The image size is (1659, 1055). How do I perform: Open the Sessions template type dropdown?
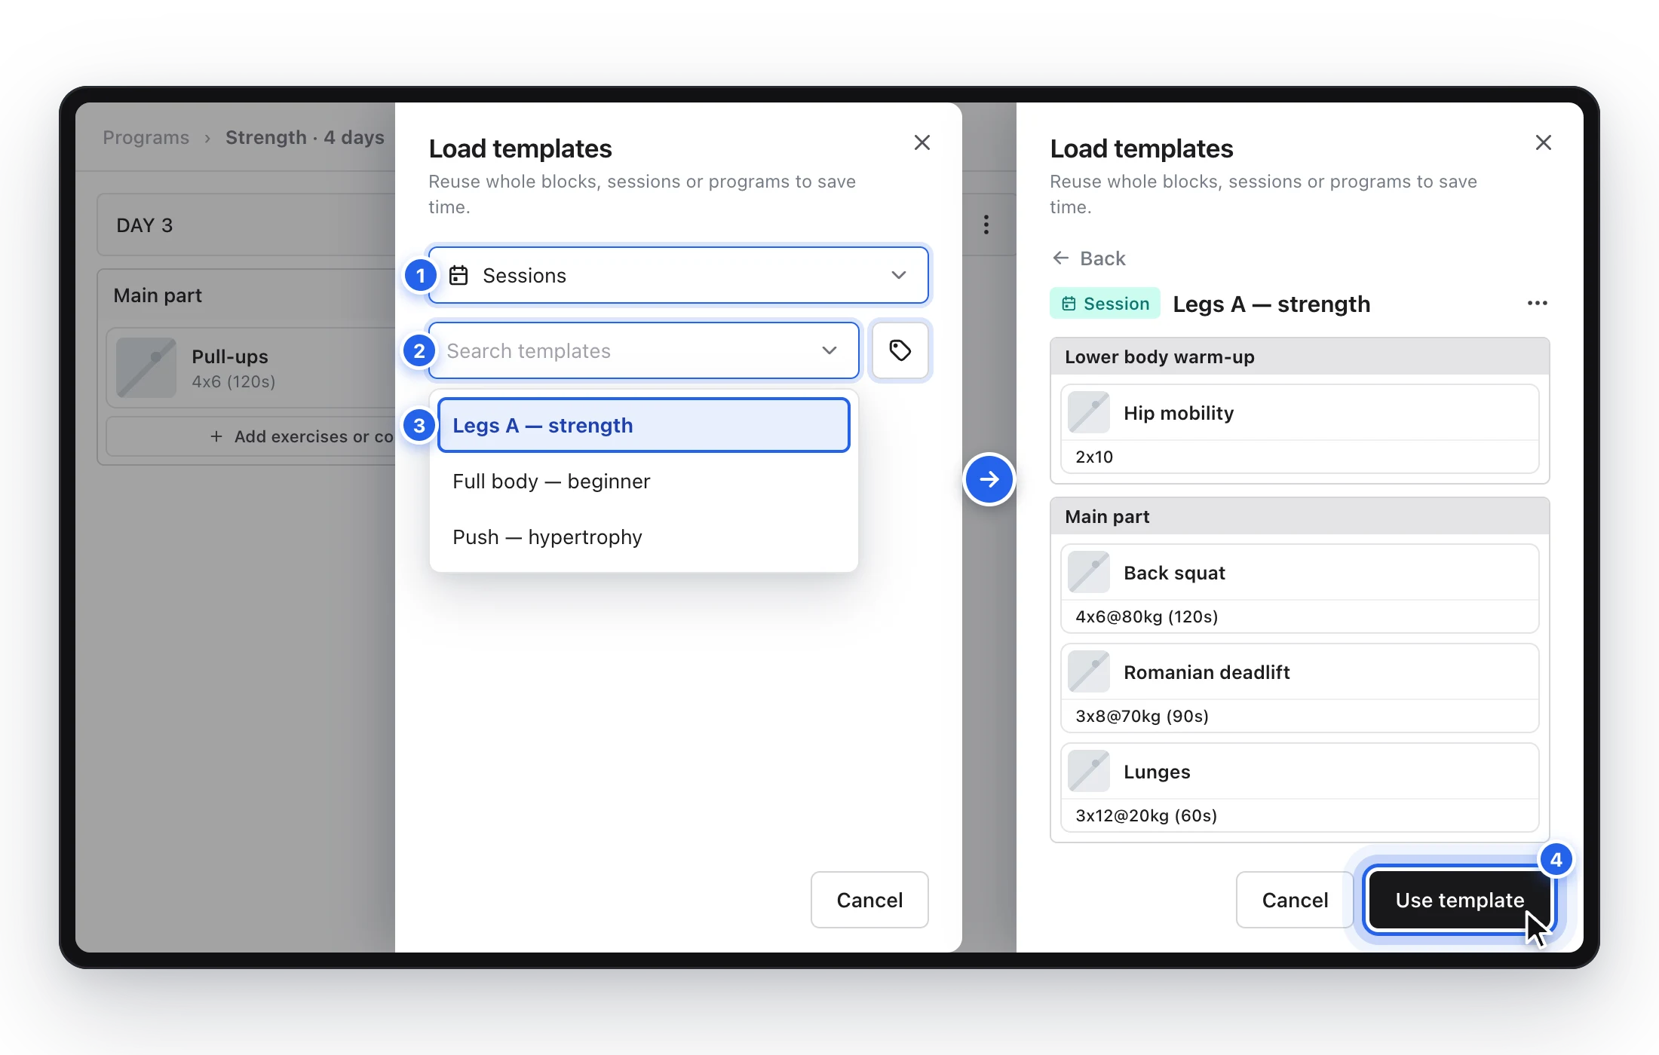[678, 275]
